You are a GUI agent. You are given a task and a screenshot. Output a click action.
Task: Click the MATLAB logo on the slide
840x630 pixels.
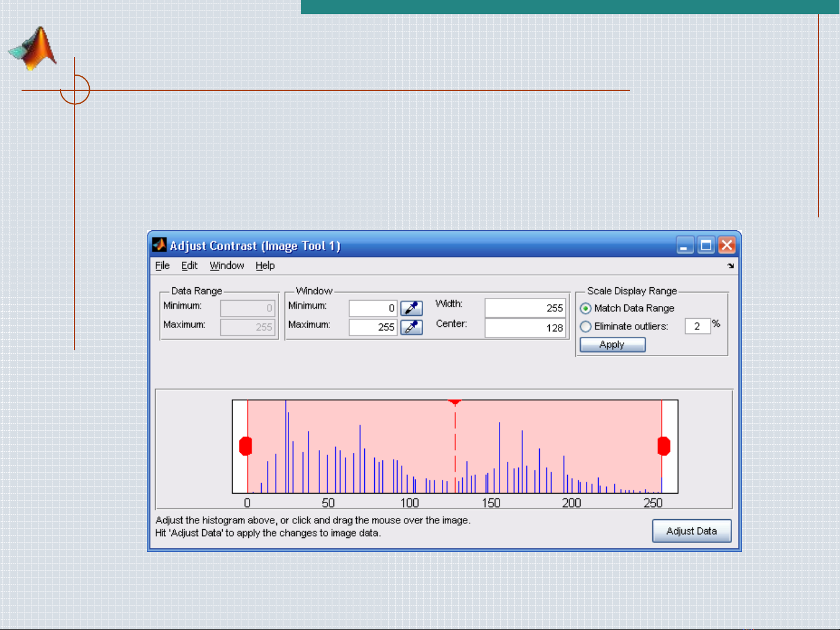click(x=34, y=49)
